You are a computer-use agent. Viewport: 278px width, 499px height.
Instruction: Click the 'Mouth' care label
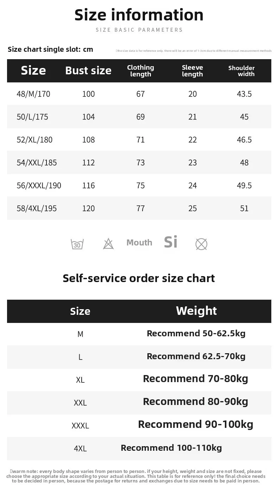139,243
